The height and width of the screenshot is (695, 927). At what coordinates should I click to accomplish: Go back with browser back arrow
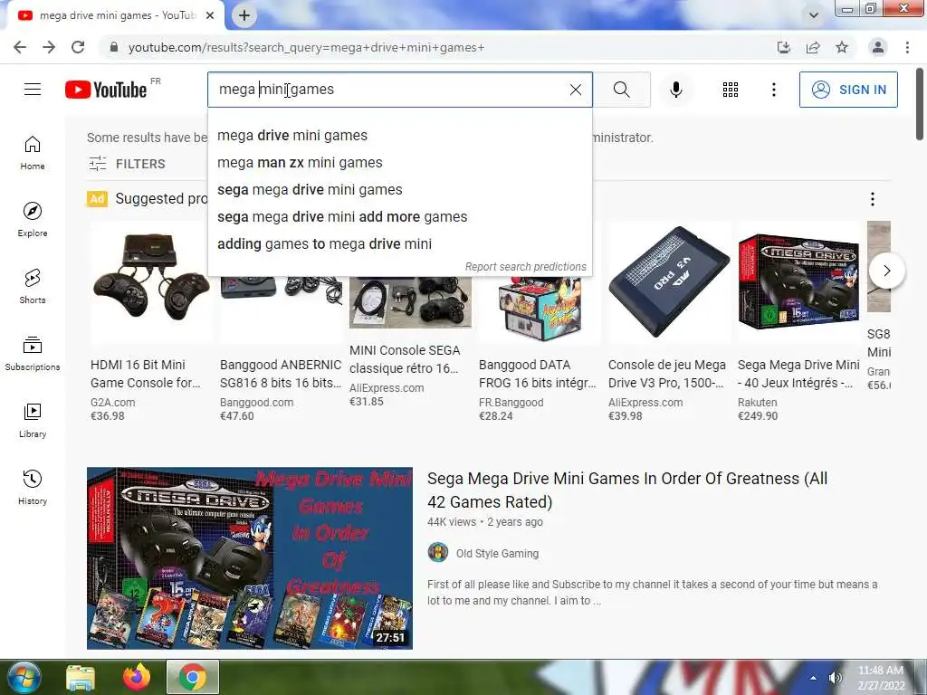point(20,47)
